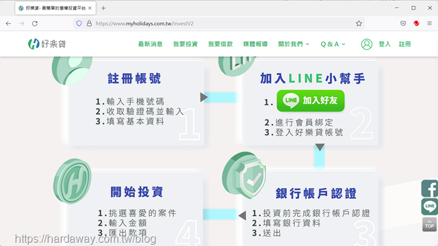Image resolution: width=438 pixels, height=246 pixels.
Task: Maximize the browser window
Action: (413, 8)
